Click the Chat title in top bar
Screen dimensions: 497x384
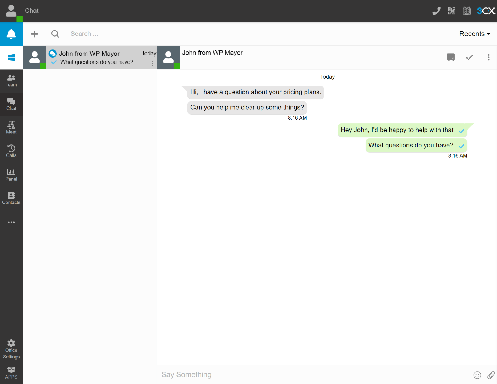coord(32,11)
